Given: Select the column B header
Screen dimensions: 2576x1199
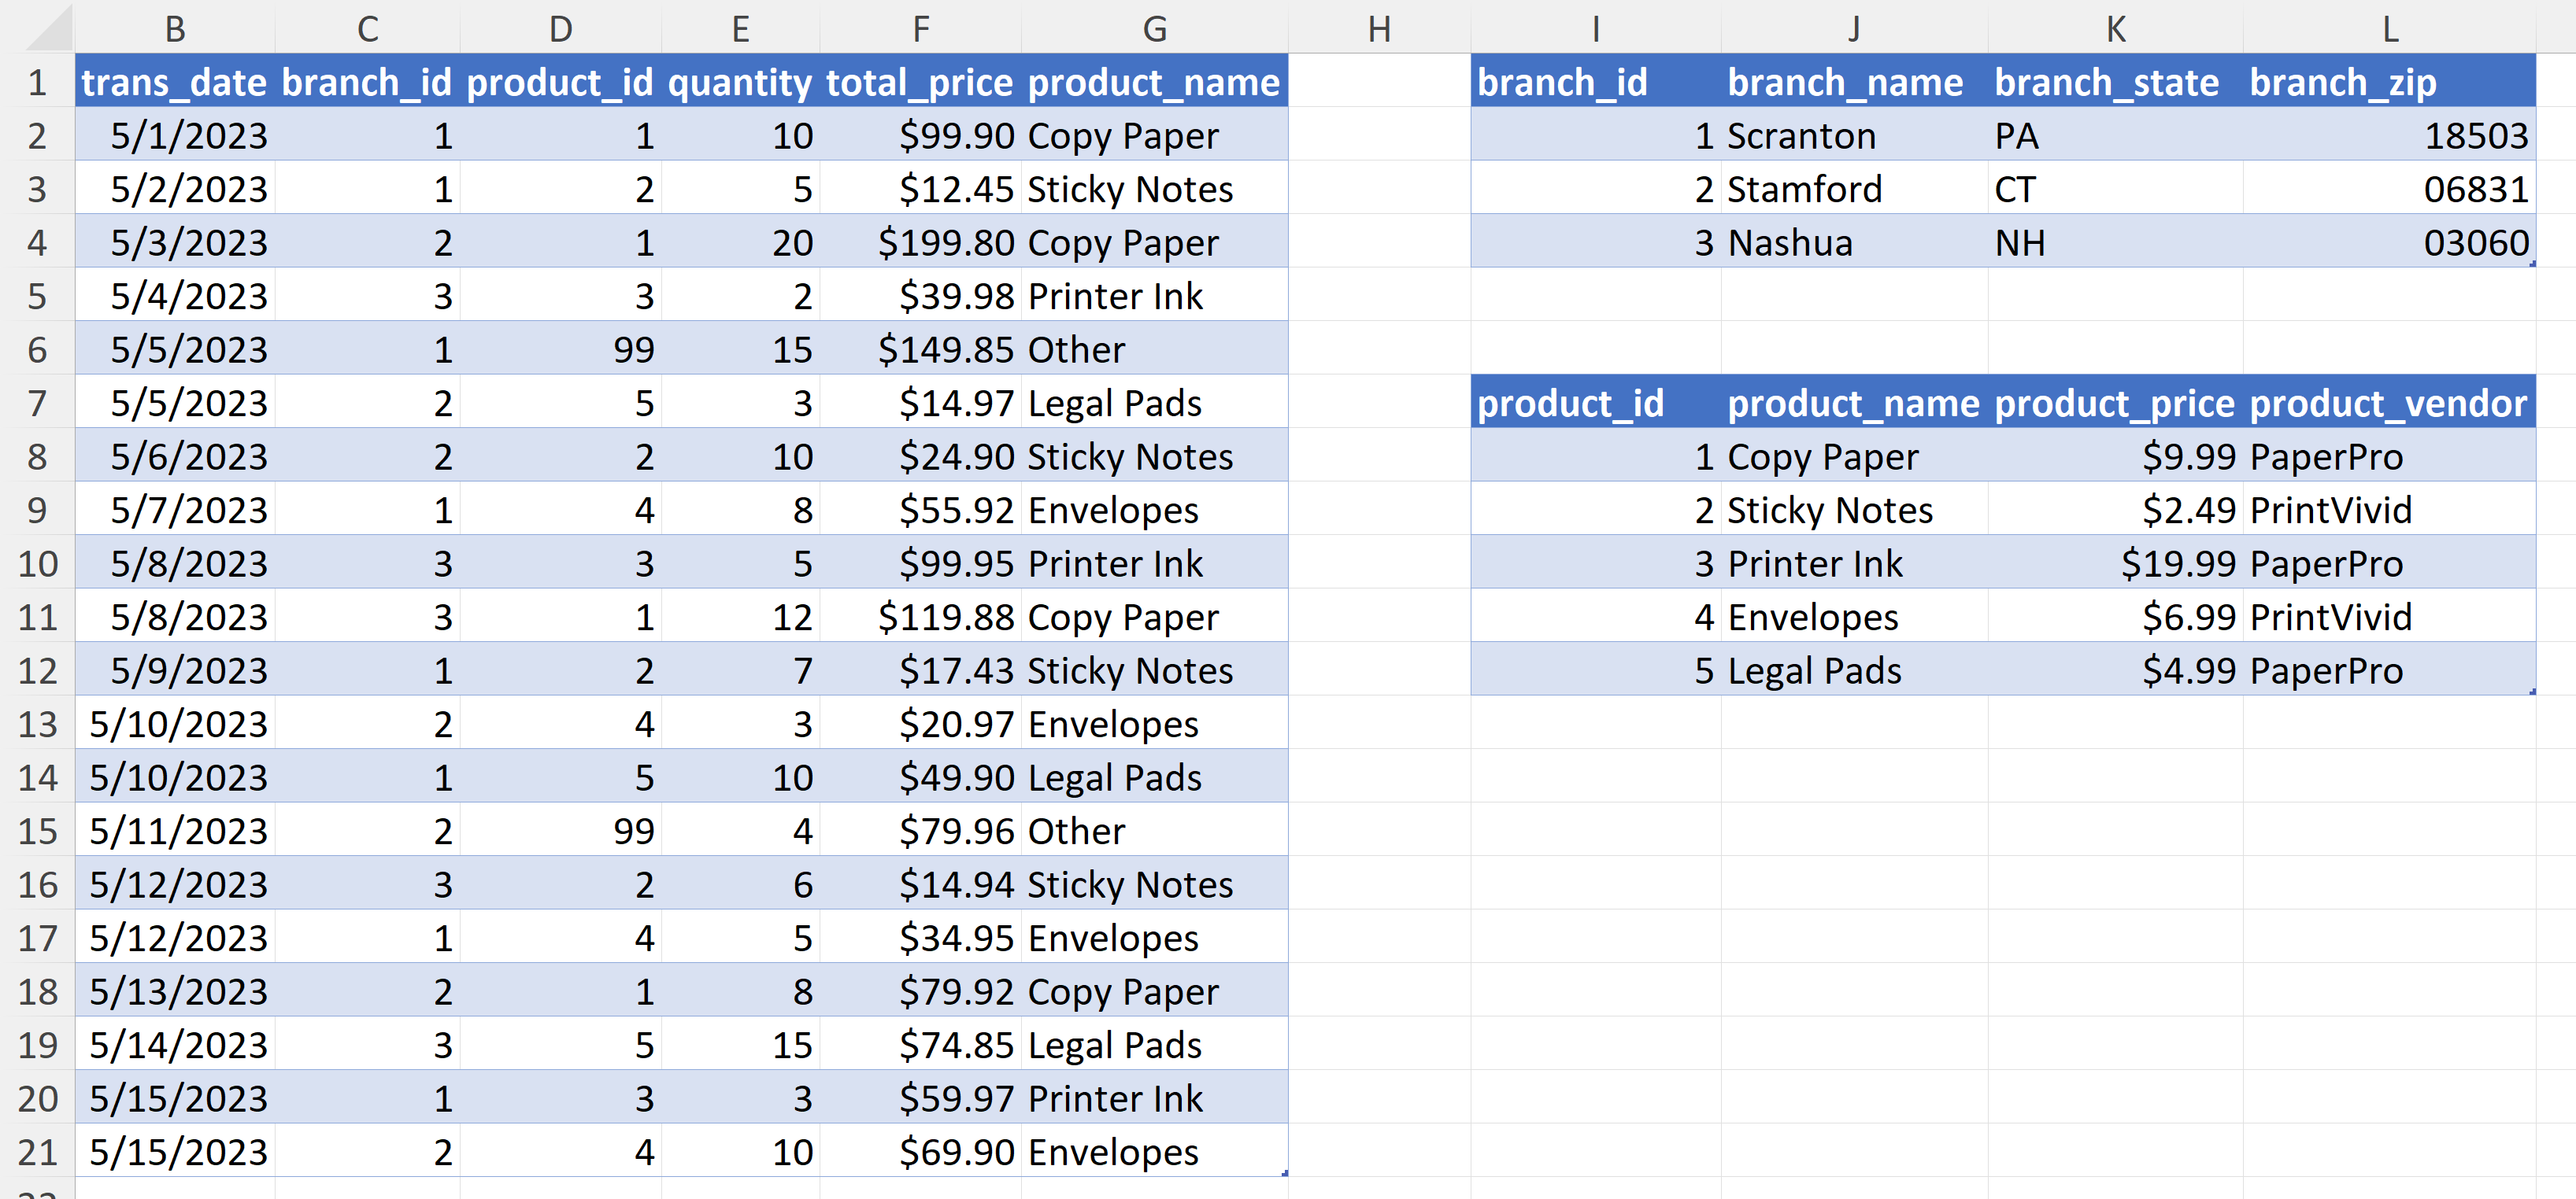Looking at the screenshot, I should [175, 29].
